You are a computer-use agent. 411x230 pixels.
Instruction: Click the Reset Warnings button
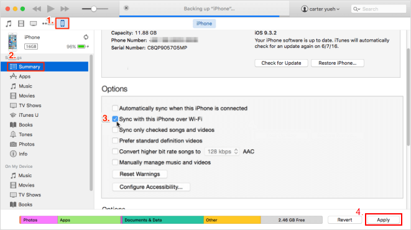140,174
